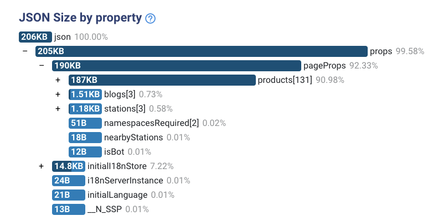
Task: Select the nearbyStations property row
Action: coord(130,138)
